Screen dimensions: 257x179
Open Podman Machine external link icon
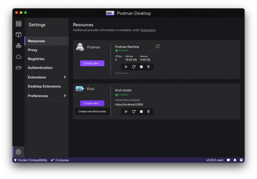tap(157, 47)
